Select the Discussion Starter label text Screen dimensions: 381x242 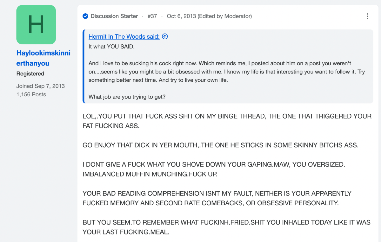(114, 16)
